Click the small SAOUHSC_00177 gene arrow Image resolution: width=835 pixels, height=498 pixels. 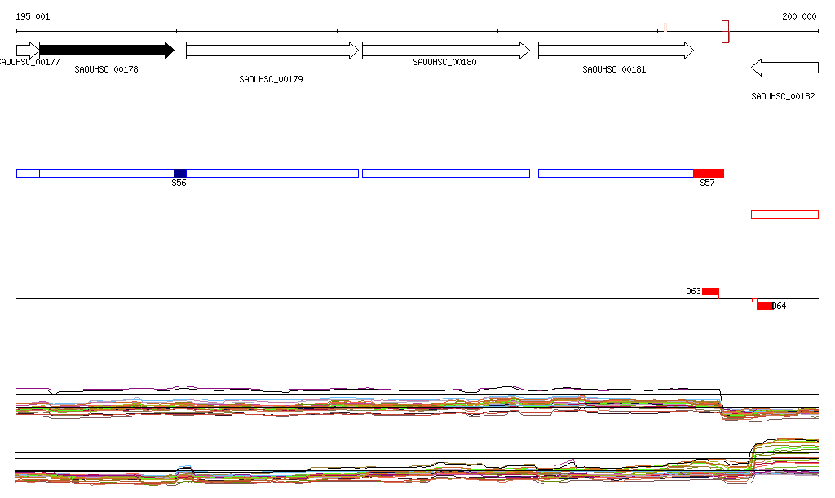tap(27, 51)
